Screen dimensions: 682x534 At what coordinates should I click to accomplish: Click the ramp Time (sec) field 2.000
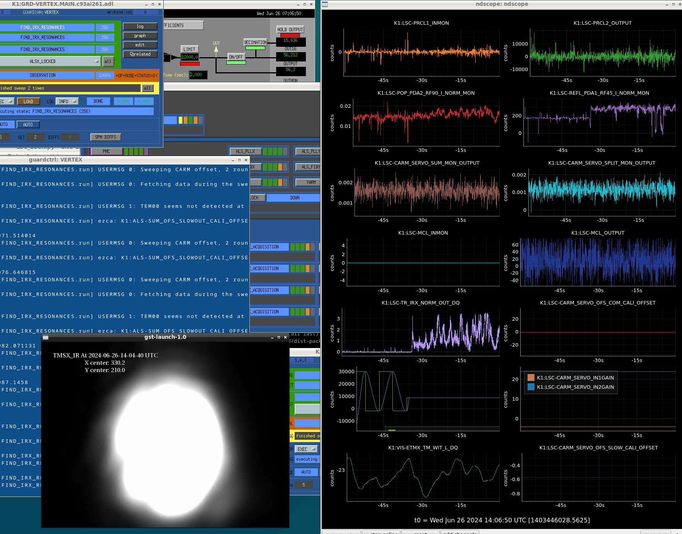tap(198, 75)
